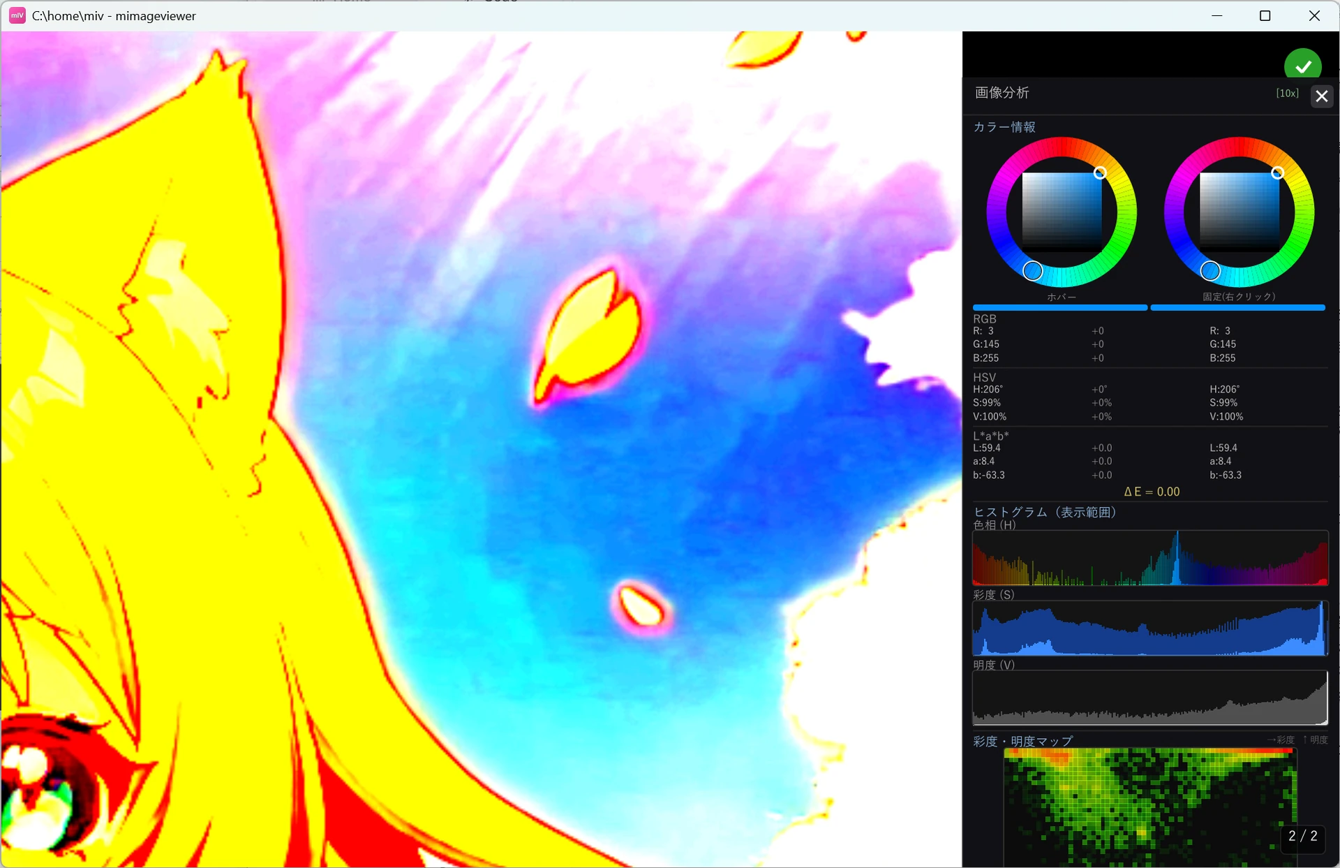The width and height of the screenshot is (1340, 868).
Task: Click the mimageviewer app icon in title bar
Action: [x=17, y=15]
